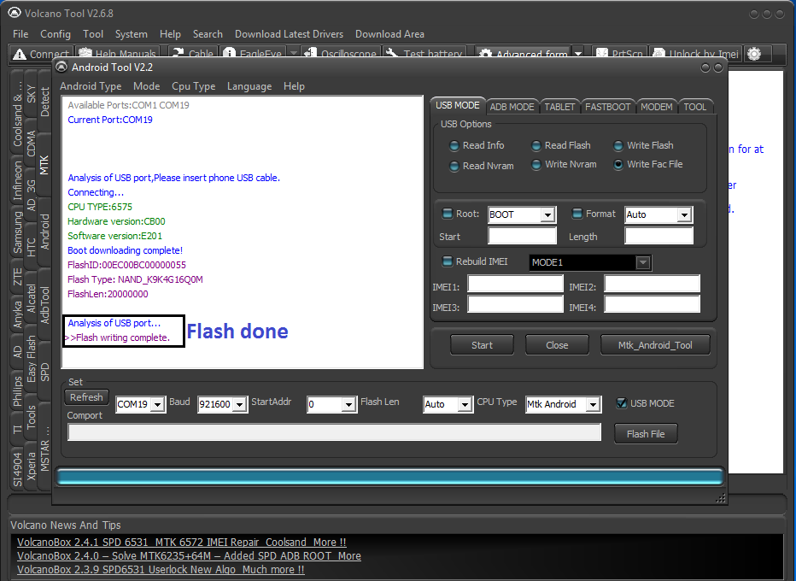
Task: Click the Connect warning icon in toolbar
Action: [x=20, y=54]
